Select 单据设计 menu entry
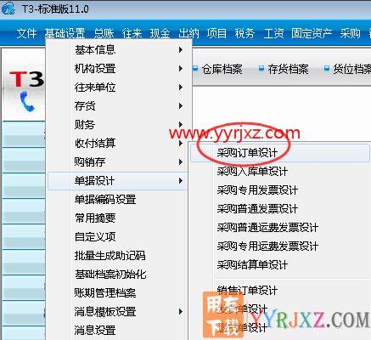 tap(117, 181)
